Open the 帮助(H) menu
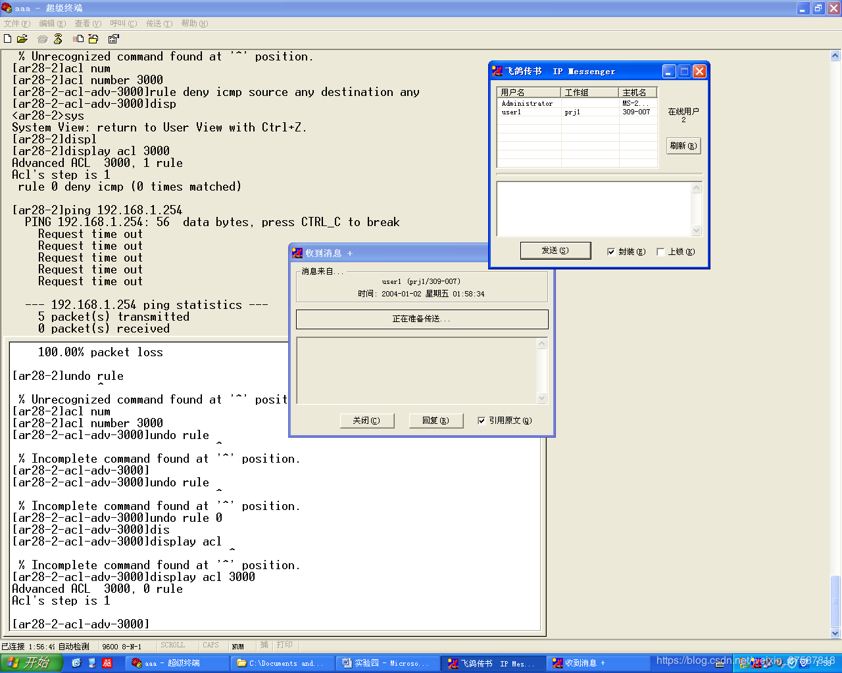842x673 pixels. click(x=194, y=24)
